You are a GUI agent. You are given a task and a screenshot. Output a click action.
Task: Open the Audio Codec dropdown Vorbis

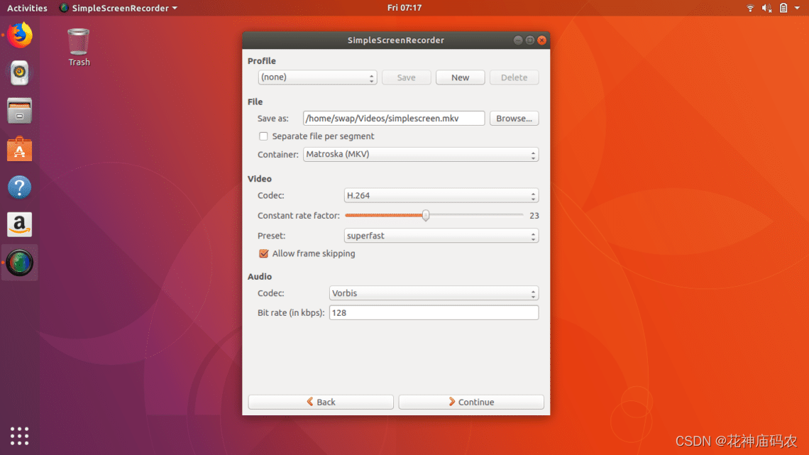(x=434, y=293)
